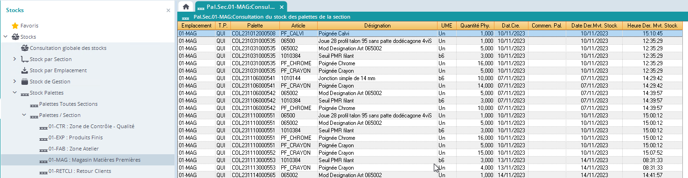Click the time cell 15:10:45
Image resolution: width=688 pixels, height=178 pixels.
[652, 34]
